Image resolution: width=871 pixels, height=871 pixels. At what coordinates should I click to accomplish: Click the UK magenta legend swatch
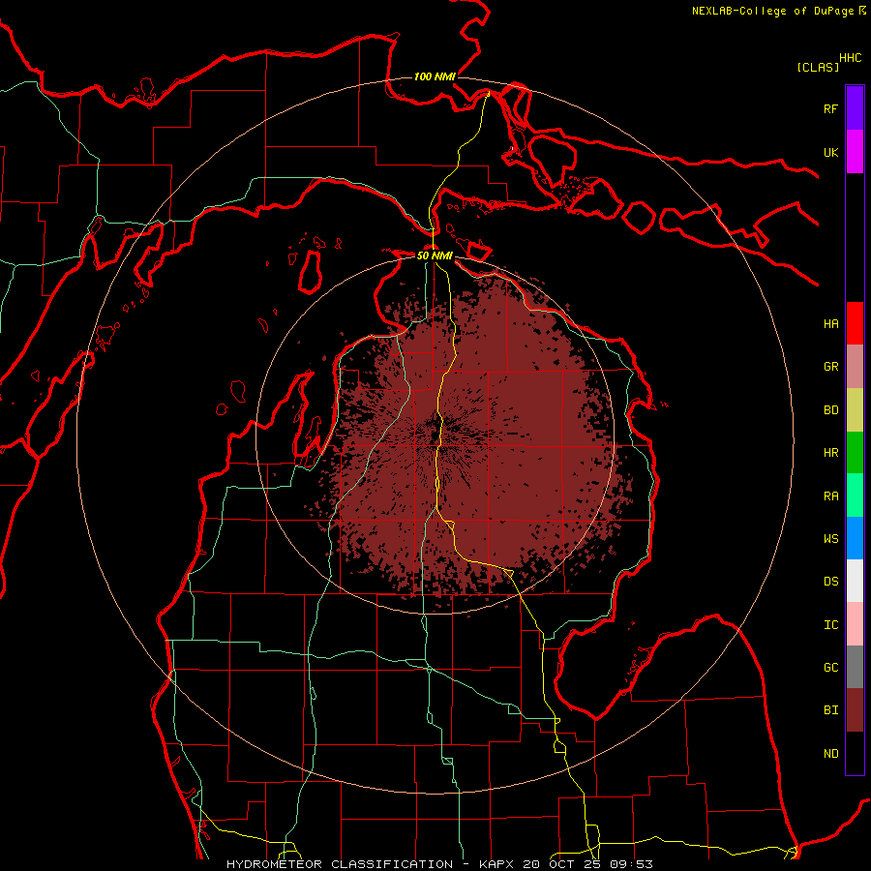855,152
